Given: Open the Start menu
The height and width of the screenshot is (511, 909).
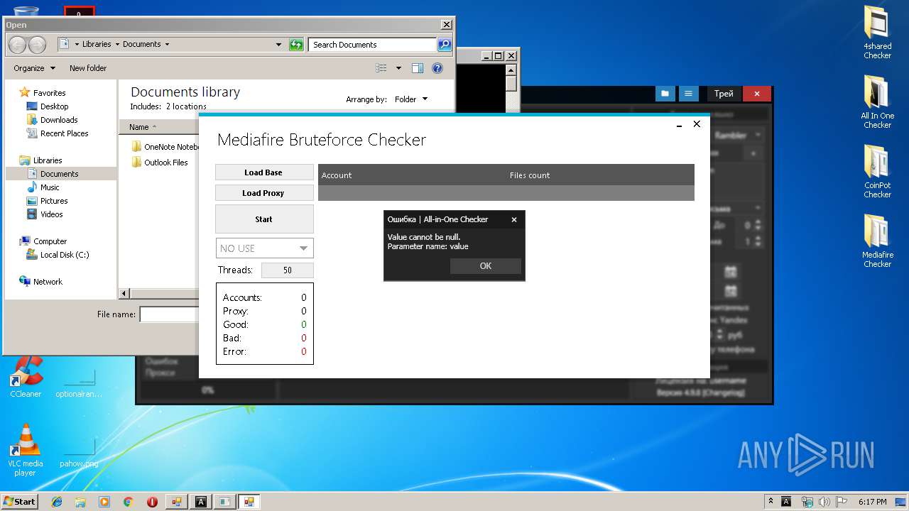Looking at the screenshot, I should 19,501.
